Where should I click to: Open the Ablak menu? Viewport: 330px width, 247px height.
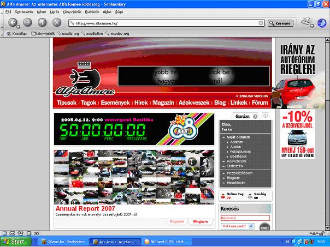[x=107, y=12]
